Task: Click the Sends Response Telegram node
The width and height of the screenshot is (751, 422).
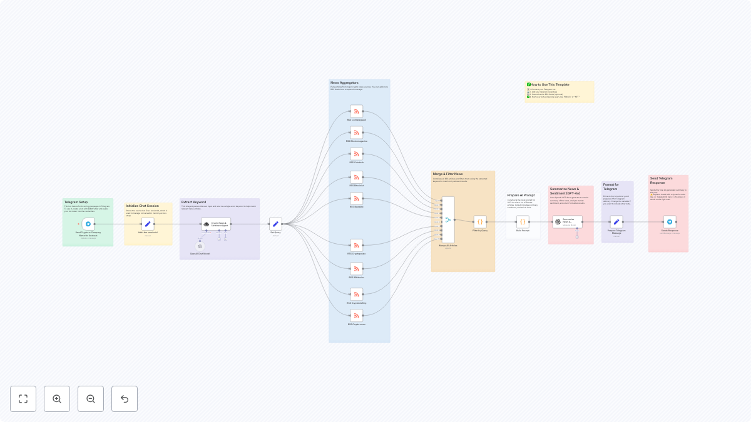Action: tap(669, 221)
